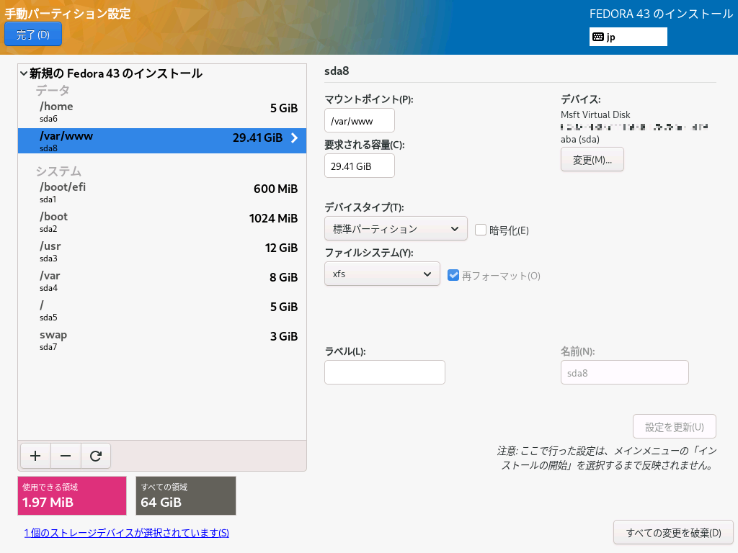Viewport: 738px width, 553px height.
Task: Select the /usr partition entry
Action: pos(162,251)
